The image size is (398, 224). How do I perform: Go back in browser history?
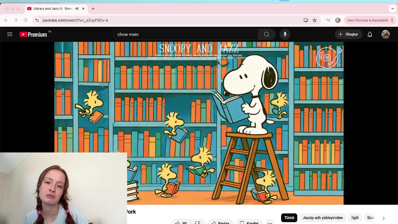coord(6,20)
